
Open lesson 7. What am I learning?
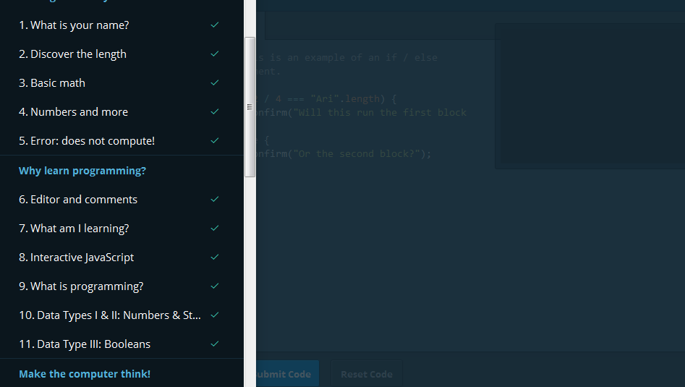[x=74, y=229]
